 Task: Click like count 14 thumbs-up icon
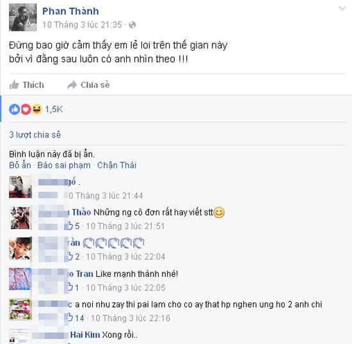pyautogui.click(x=70, y=318)
